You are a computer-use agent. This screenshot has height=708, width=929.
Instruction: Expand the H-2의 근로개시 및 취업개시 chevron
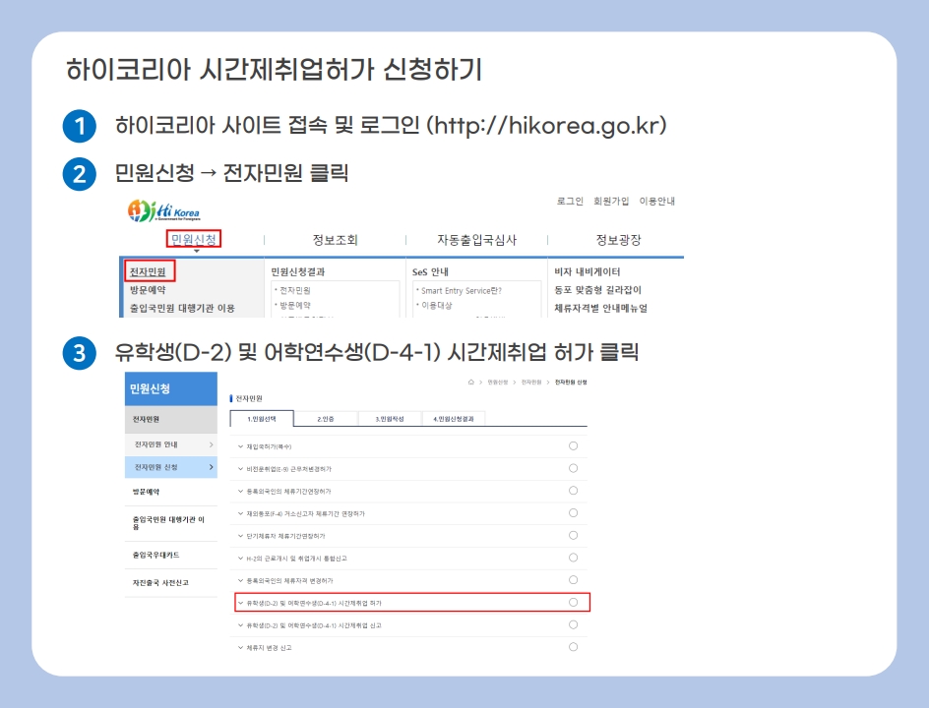[x=240, y=559]
